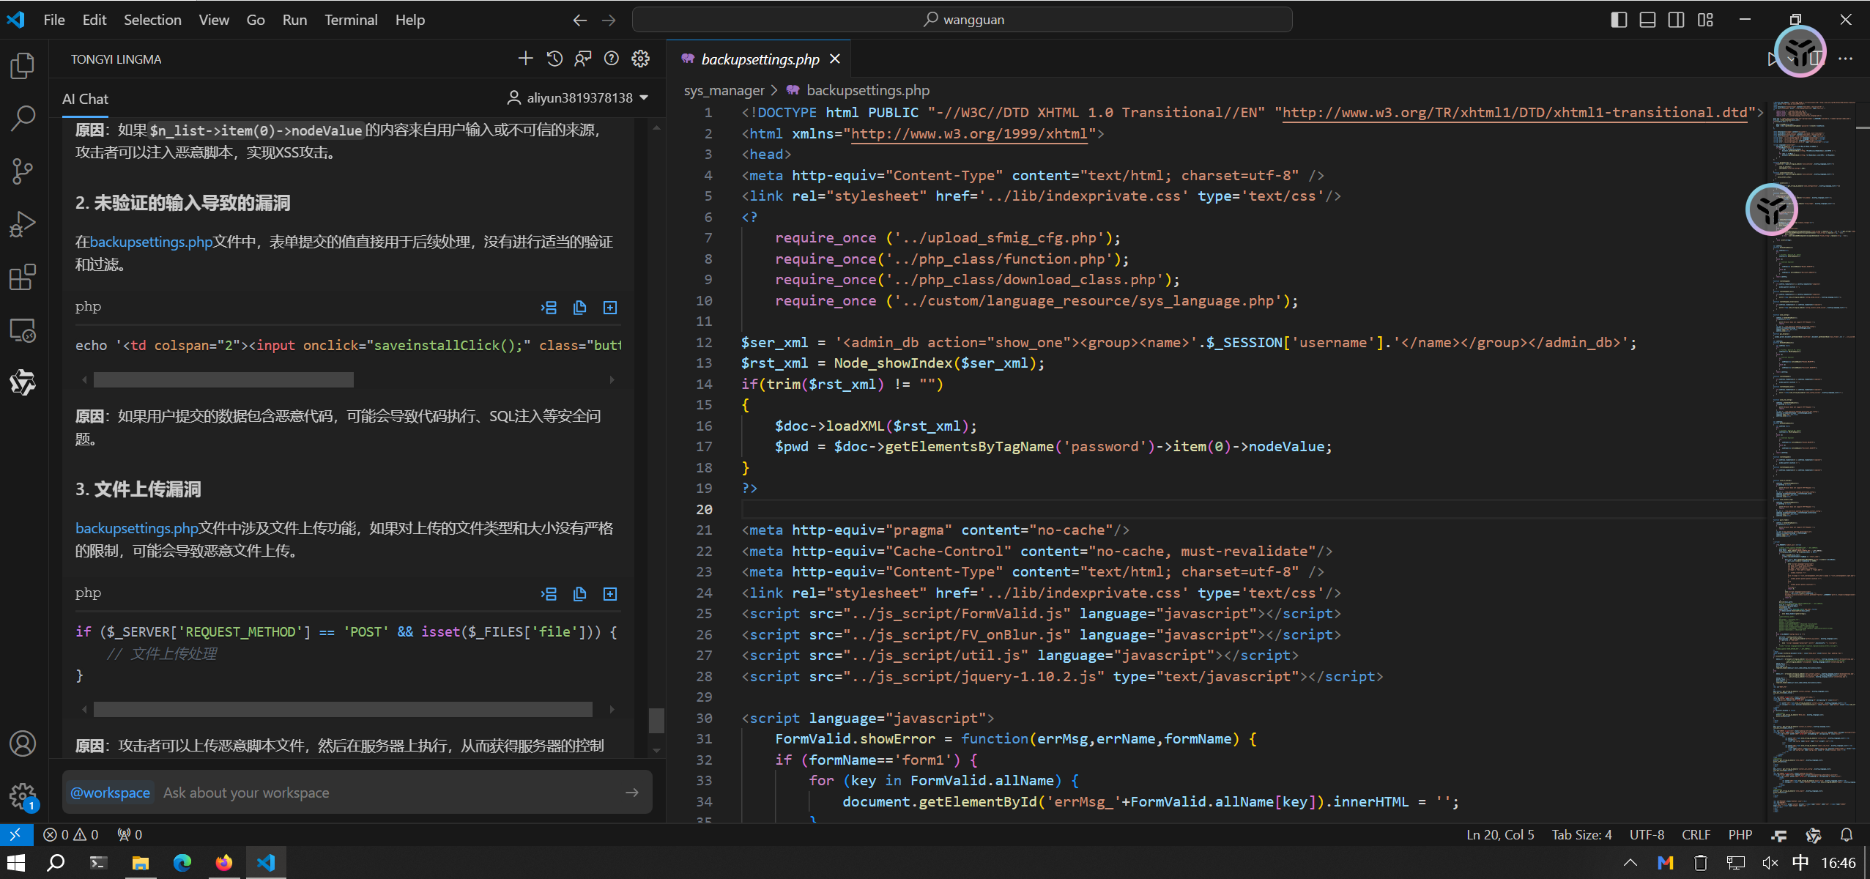The image size is (1870, 879).
Task: Go forward in navigation history
Action: (x=609, y=21)
